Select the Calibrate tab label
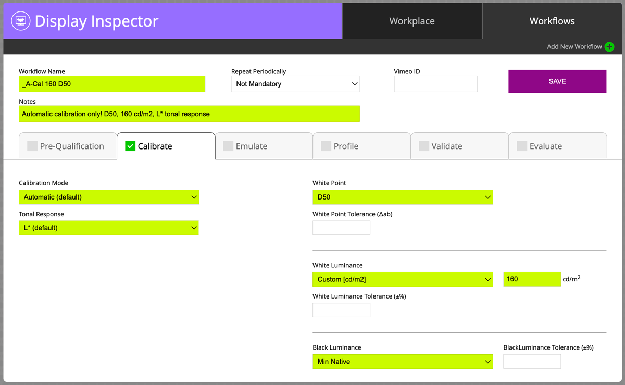The width and height of the screenshot is (625, 385). tap(155, 146)
